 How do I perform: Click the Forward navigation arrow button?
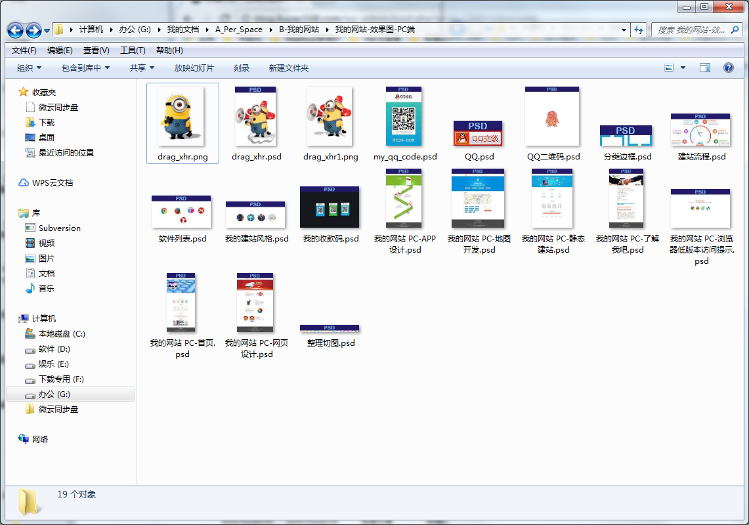33,30
